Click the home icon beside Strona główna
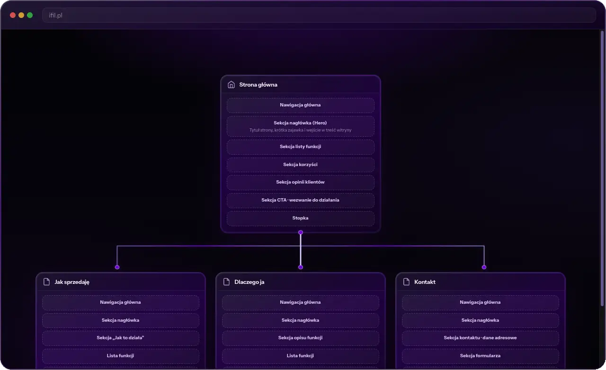The image size is (606, 370). pos(231,85)
